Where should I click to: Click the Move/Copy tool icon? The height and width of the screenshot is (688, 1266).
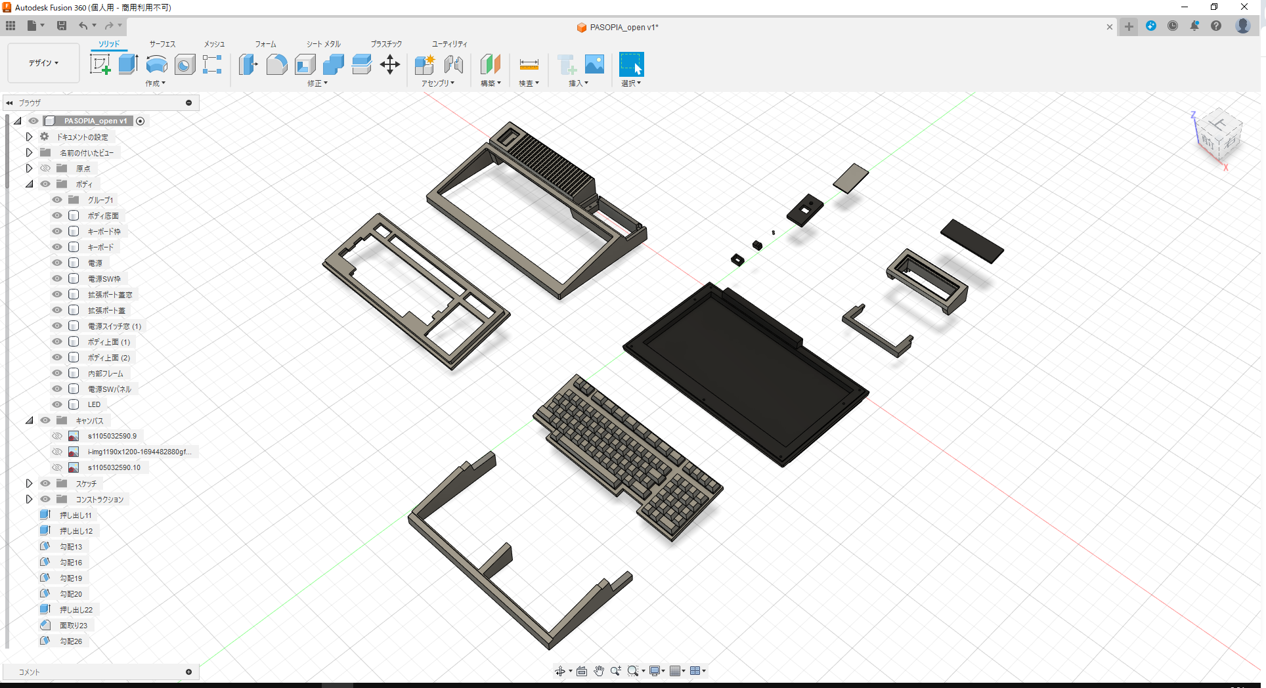(390, 65)
